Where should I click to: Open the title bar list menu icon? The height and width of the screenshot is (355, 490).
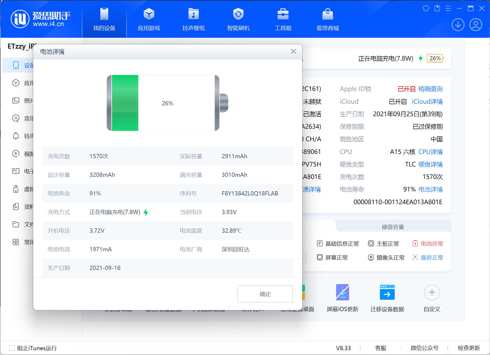(x=448, y=9)
